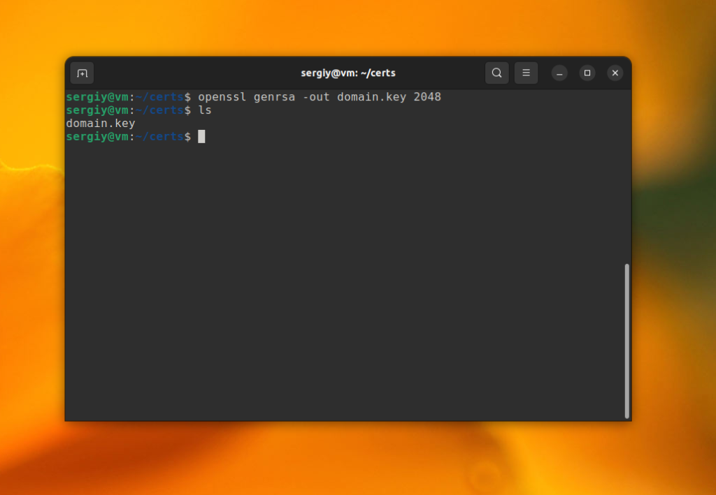Screen dimensions: 716x495
Task: Click the terminal vertical scrollbar
Action: (627, 341)
